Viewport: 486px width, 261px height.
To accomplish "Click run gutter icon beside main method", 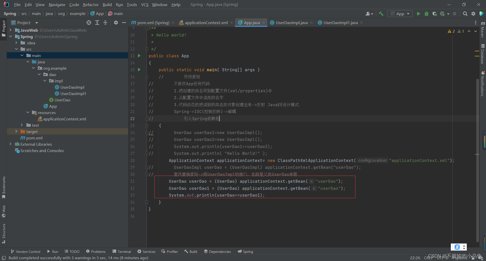I will point(139,70).
